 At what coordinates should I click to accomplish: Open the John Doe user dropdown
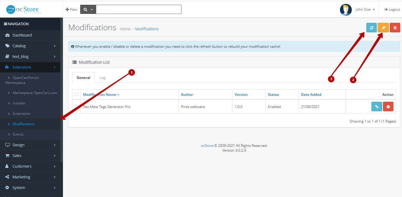(365, 9)
